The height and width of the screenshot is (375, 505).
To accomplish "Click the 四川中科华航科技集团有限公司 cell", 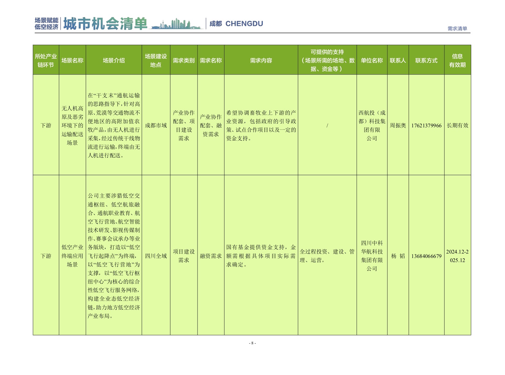I will [x=372, y=256].
